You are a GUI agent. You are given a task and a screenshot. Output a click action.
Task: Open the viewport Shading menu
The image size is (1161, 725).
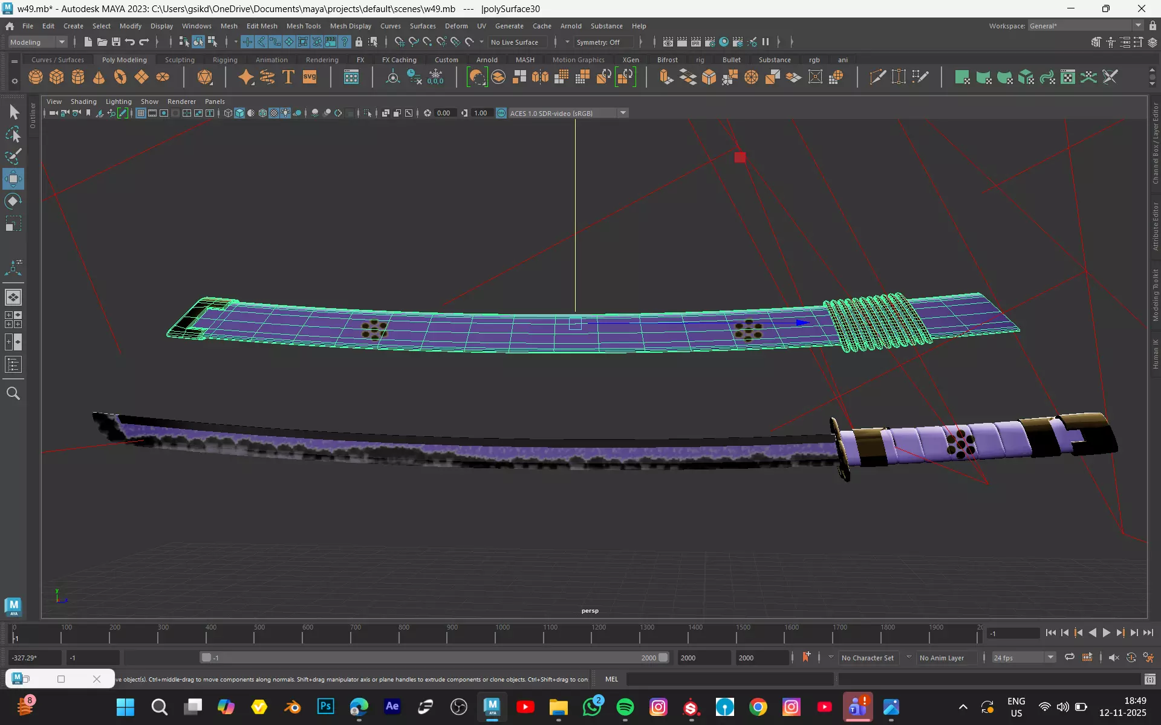(x=83, y=101)
